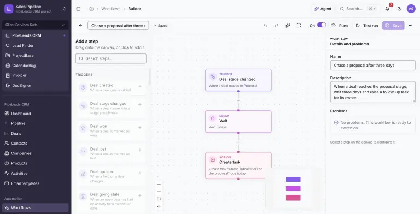The height and width of the screenshot is (214, 420).
Task: Add the Deal going stale trigger plus
Action: pyautogui.click(x=140, y=195)
